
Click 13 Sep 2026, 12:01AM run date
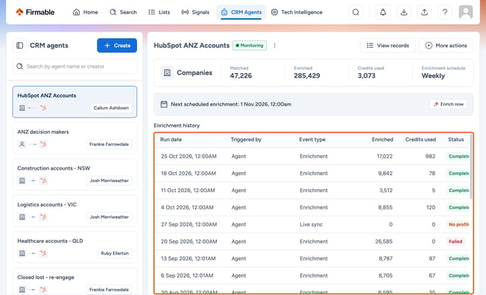(188, 259)
